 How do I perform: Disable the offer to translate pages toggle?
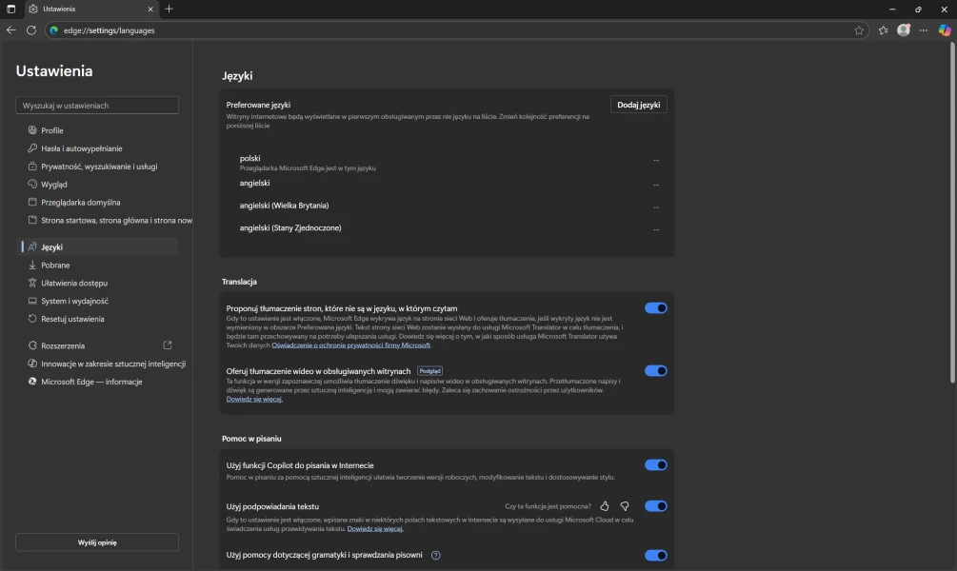[x=655, y=308]
